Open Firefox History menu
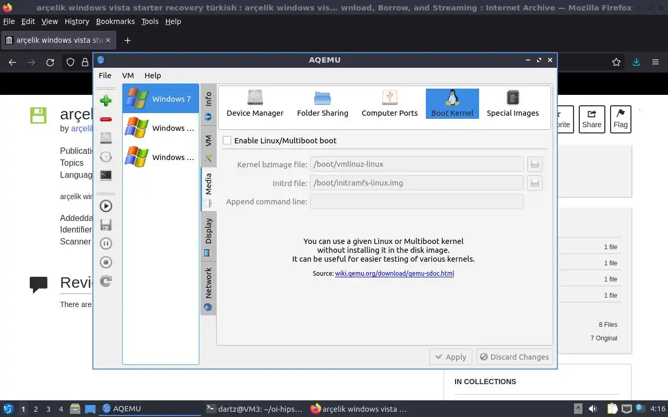The image size is (668, 417). coord(77,21)
